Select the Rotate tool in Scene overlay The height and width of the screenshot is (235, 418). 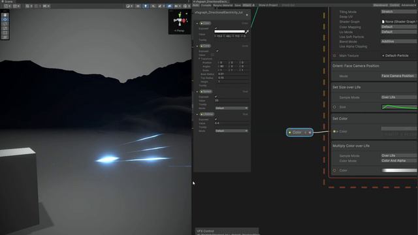tap(5, 24)
